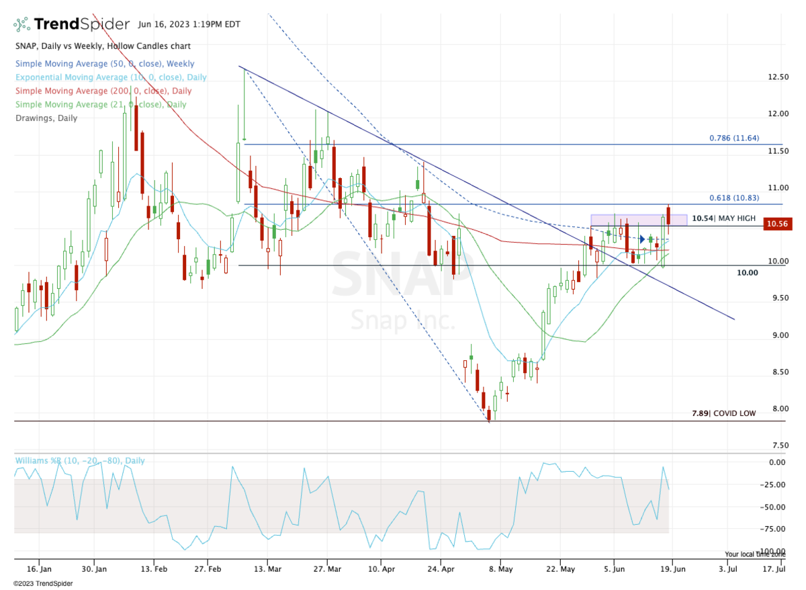Toggle the Weekly 50 Simple Moving Average legend
The width and height of the screenshot is (806, 590).
pos(104,64)
